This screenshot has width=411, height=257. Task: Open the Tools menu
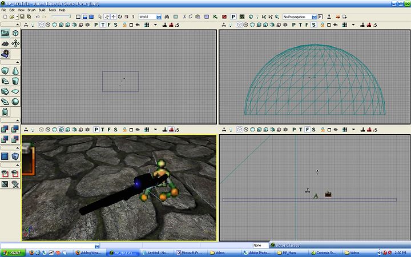pos(52,10)
